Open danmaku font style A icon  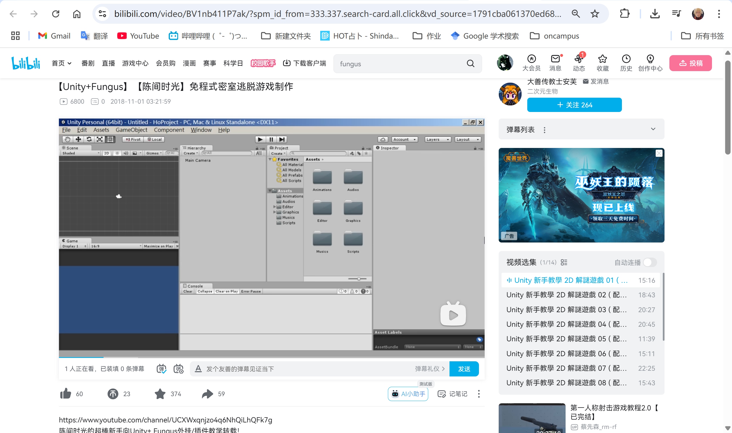click(x=198, y=369)
